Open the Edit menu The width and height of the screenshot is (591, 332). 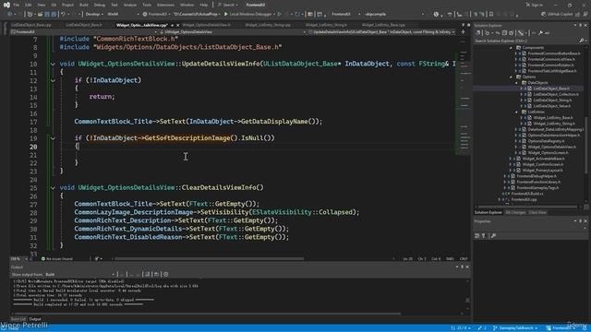pyautogui.click(x=29, y=5)
